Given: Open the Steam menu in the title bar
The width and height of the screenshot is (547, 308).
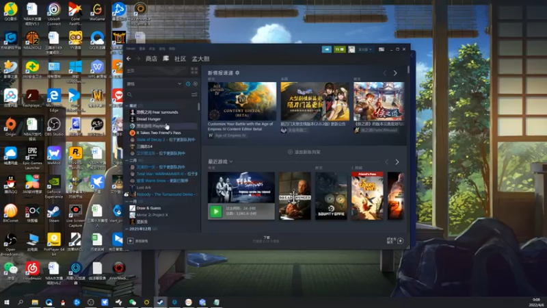Looking at the screenshot, I should pos(131,49).
